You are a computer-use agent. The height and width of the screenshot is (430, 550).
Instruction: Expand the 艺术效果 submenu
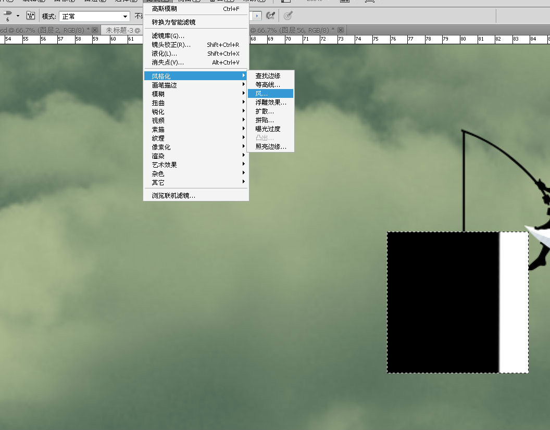click(x=196, y=165)
